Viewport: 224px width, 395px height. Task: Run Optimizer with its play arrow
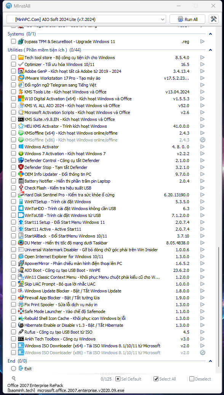pyautogui.click(x=202, y=64)
